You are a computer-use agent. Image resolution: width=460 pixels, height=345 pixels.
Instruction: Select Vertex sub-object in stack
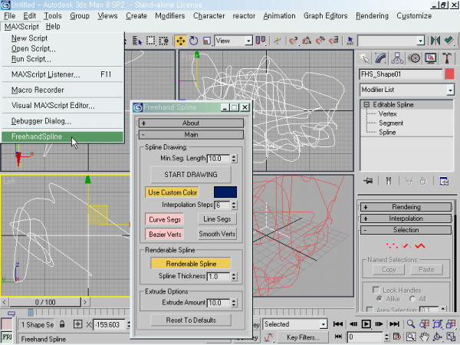(x=387, y=113)
